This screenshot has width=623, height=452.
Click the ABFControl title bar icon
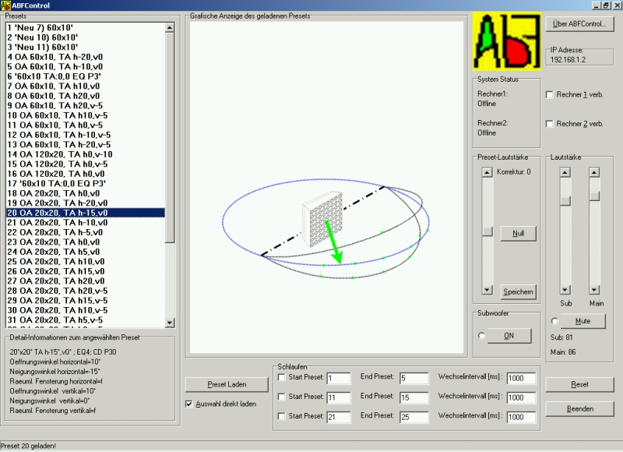[5, 5]
